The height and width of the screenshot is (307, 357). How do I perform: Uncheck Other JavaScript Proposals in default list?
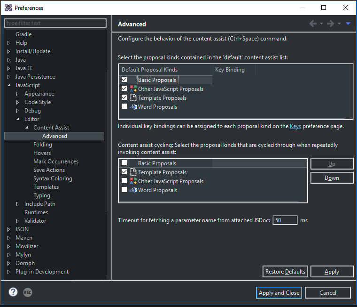coord(124,89)
